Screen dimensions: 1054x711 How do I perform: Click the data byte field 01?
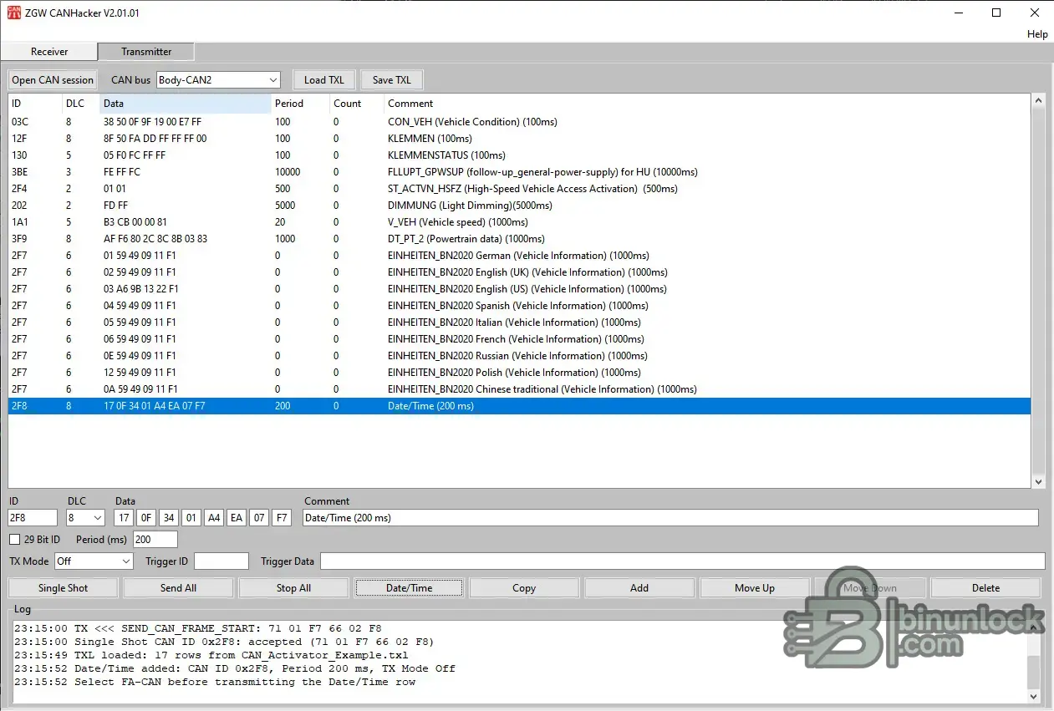(191, 518)
